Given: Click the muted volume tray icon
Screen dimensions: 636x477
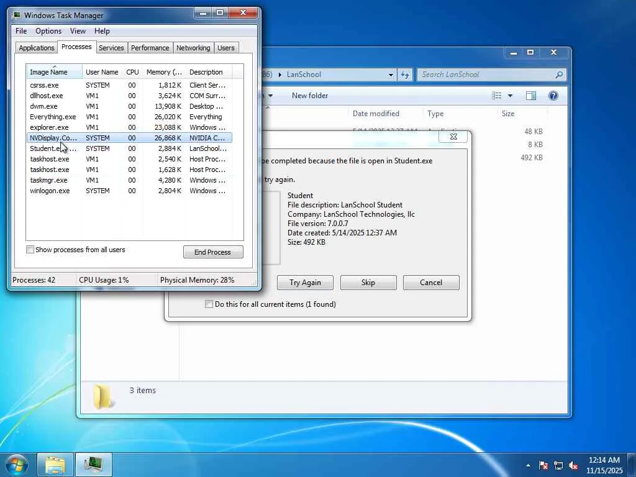Looking at the screenshot, I should coord(573,465).
